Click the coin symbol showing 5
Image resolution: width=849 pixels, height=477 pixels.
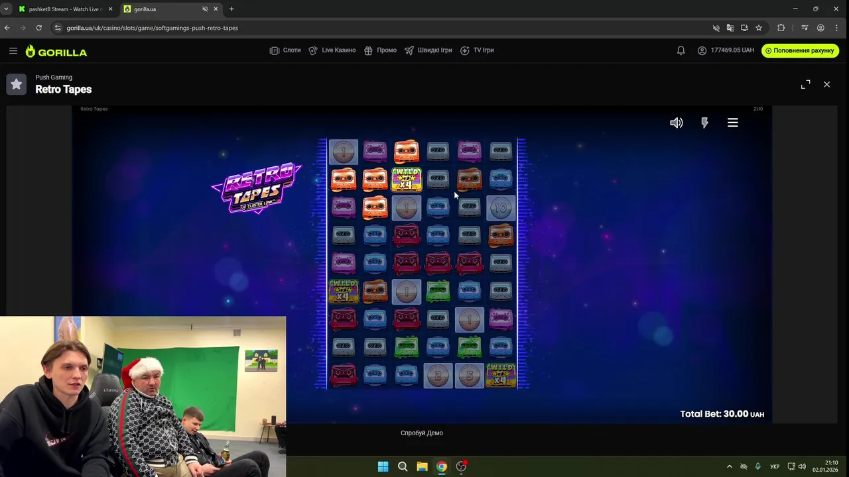(470, 376)
